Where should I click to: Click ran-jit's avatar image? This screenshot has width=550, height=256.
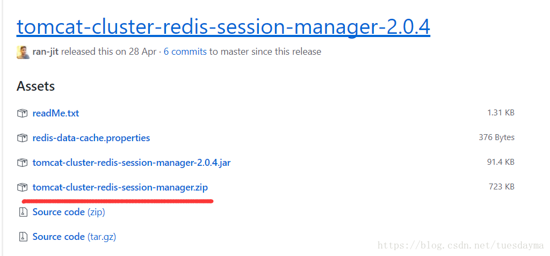(x=23, y=52)
